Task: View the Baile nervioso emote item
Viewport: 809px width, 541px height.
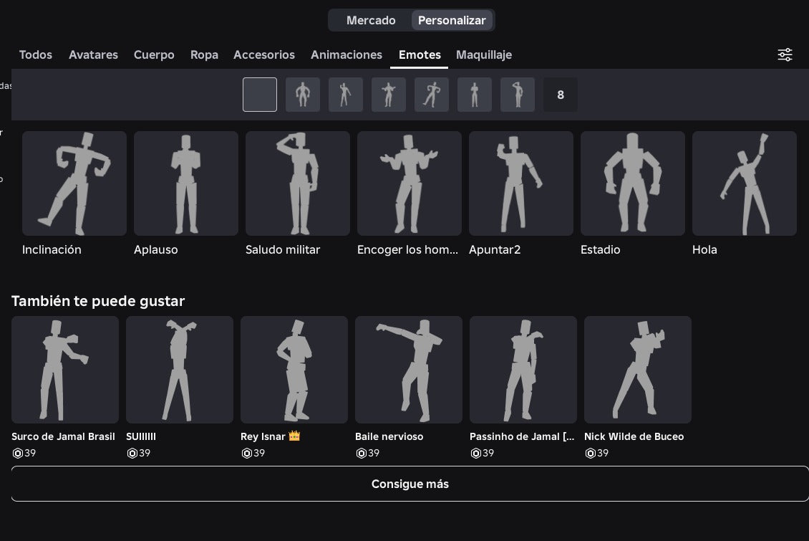Action: tap(409, 370)
